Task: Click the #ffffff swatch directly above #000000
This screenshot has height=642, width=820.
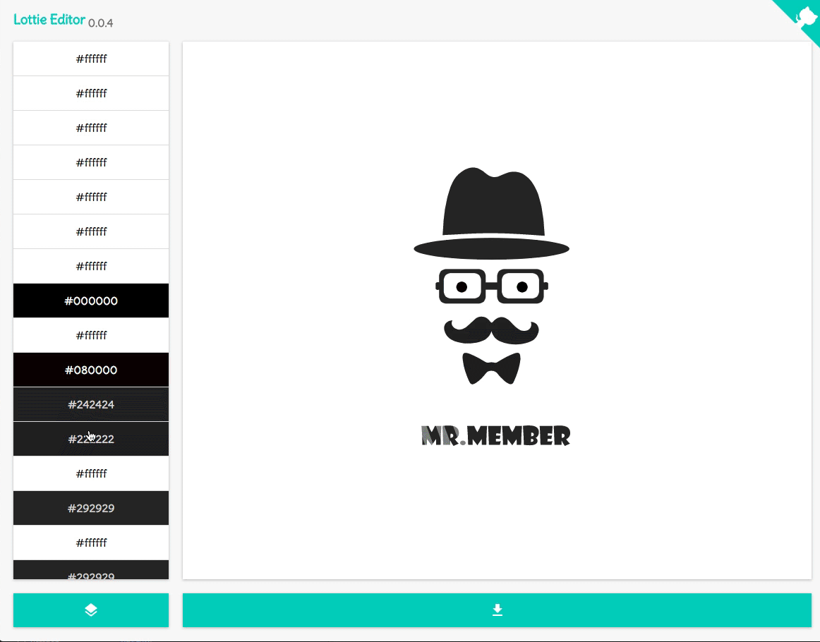Action: coord(91,267)
